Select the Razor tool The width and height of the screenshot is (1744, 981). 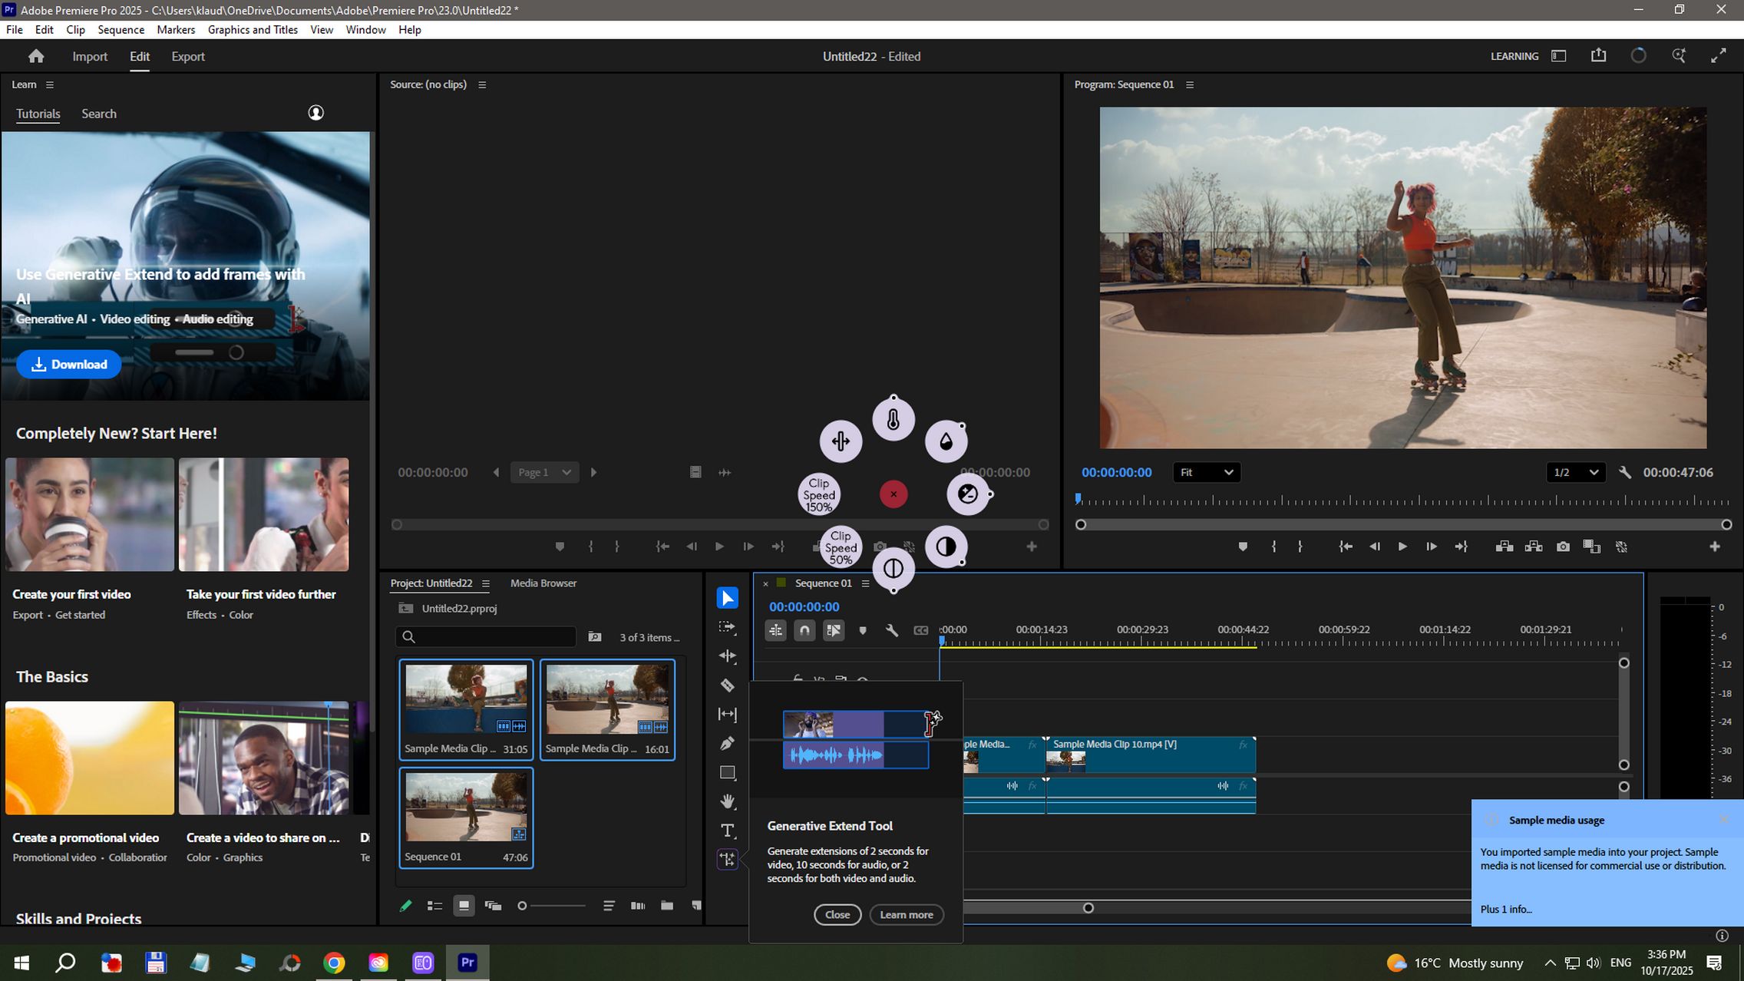coord(727,685)
